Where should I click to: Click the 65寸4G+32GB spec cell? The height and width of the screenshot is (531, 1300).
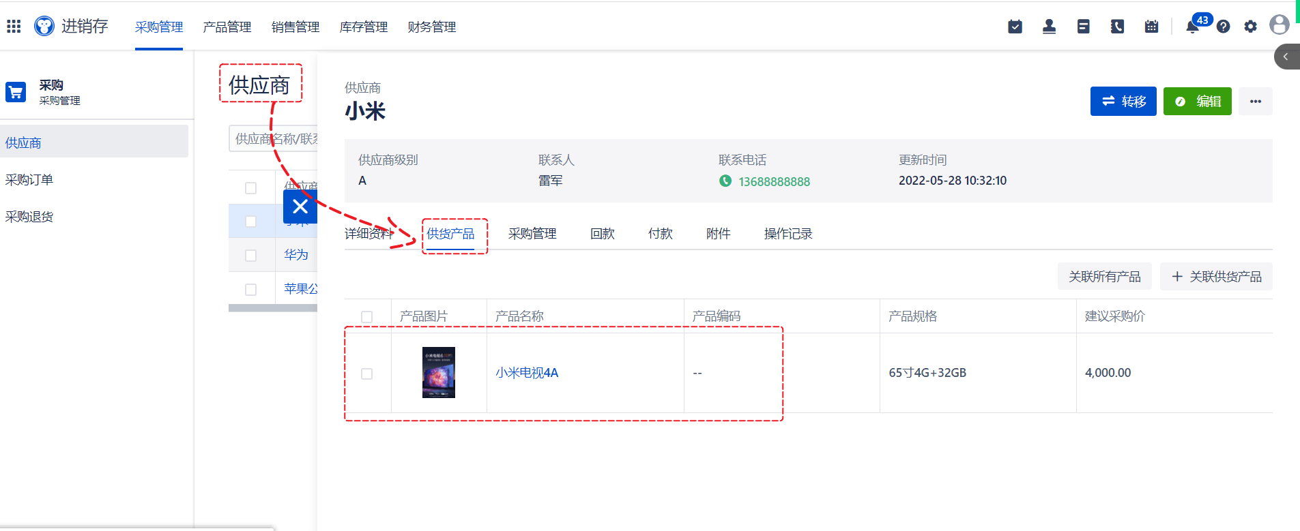927,373
